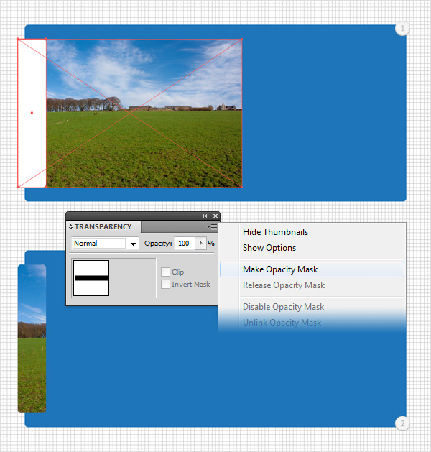Enable the Clip checkbox

pyautogui.click(x=165, y=272)
